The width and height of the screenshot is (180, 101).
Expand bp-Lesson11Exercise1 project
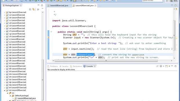(x=4, y=12)
